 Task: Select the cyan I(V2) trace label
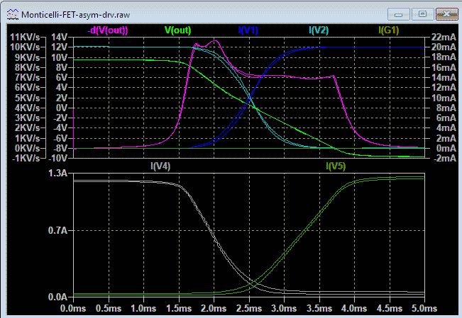point(319,30)
